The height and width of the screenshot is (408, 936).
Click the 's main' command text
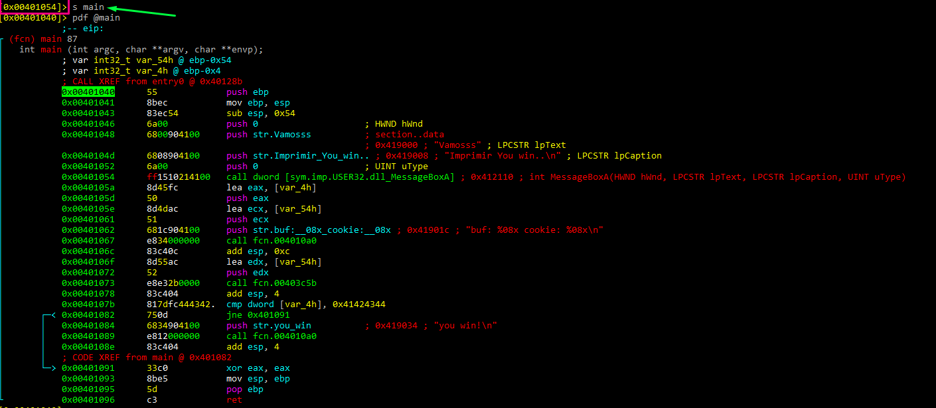[88, 7]
